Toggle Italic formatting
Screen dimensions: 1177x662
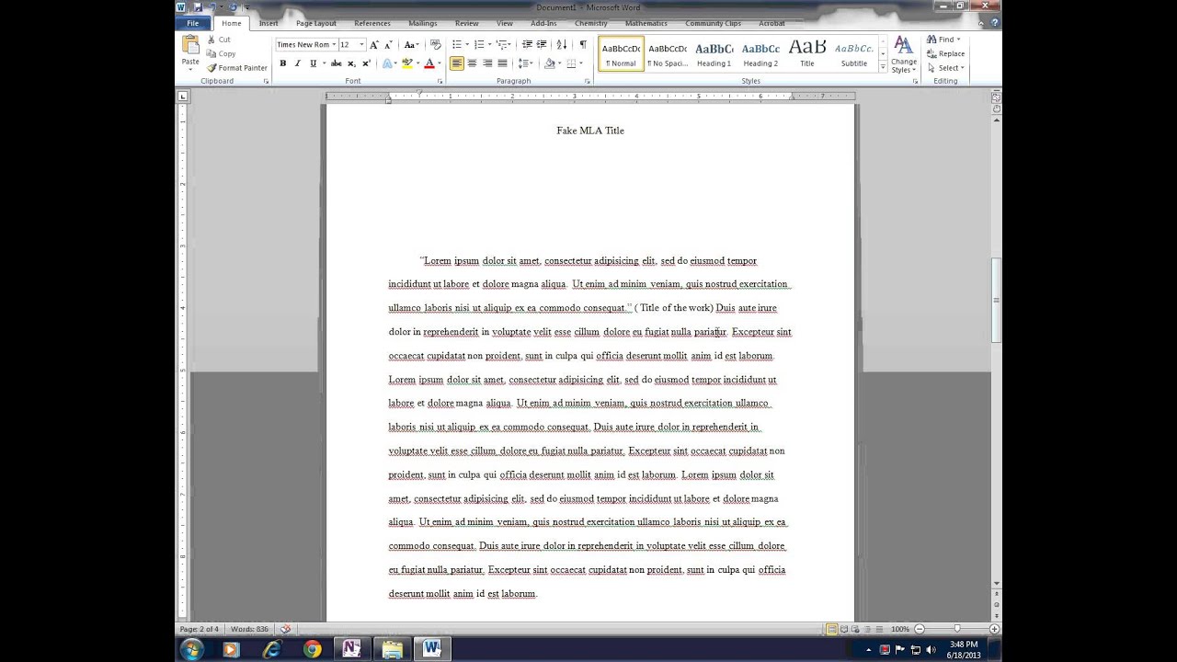point(297,63)
